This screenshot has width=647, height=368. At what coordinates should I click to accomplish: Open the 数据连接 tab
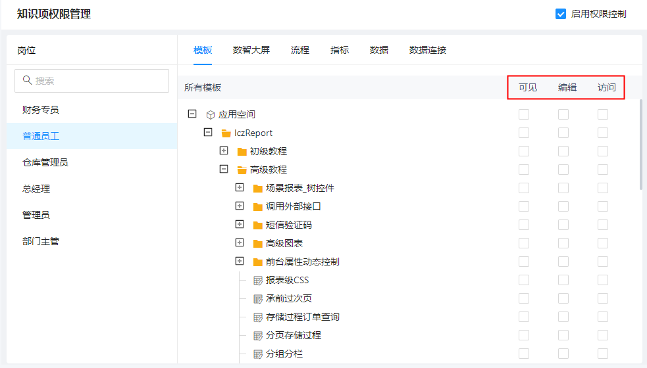428,50
